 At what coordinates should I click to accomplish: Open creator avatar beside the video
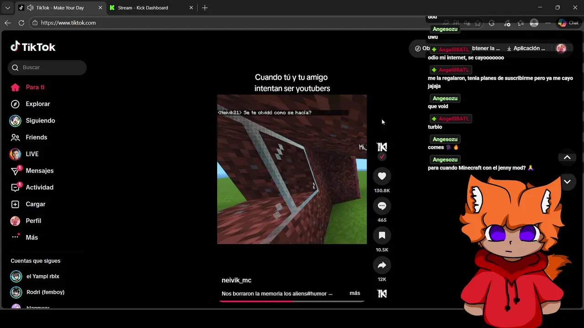[x=382, y=147]
